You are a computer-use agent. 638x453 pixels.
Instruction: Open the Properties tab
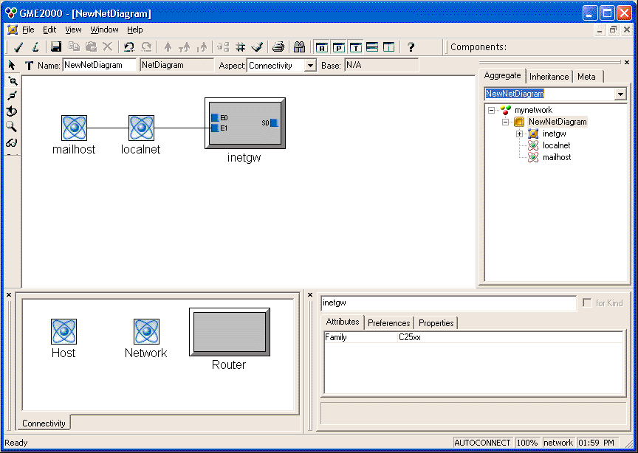pyautogui.click(x=436, y=323)
